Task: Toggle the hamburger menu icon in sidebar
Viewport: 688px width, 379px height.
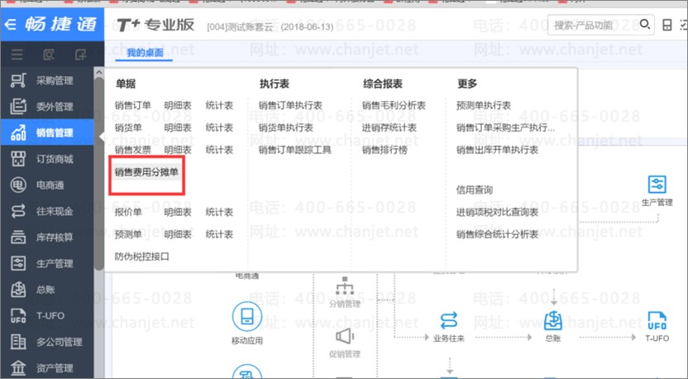Action: (17, 55)
